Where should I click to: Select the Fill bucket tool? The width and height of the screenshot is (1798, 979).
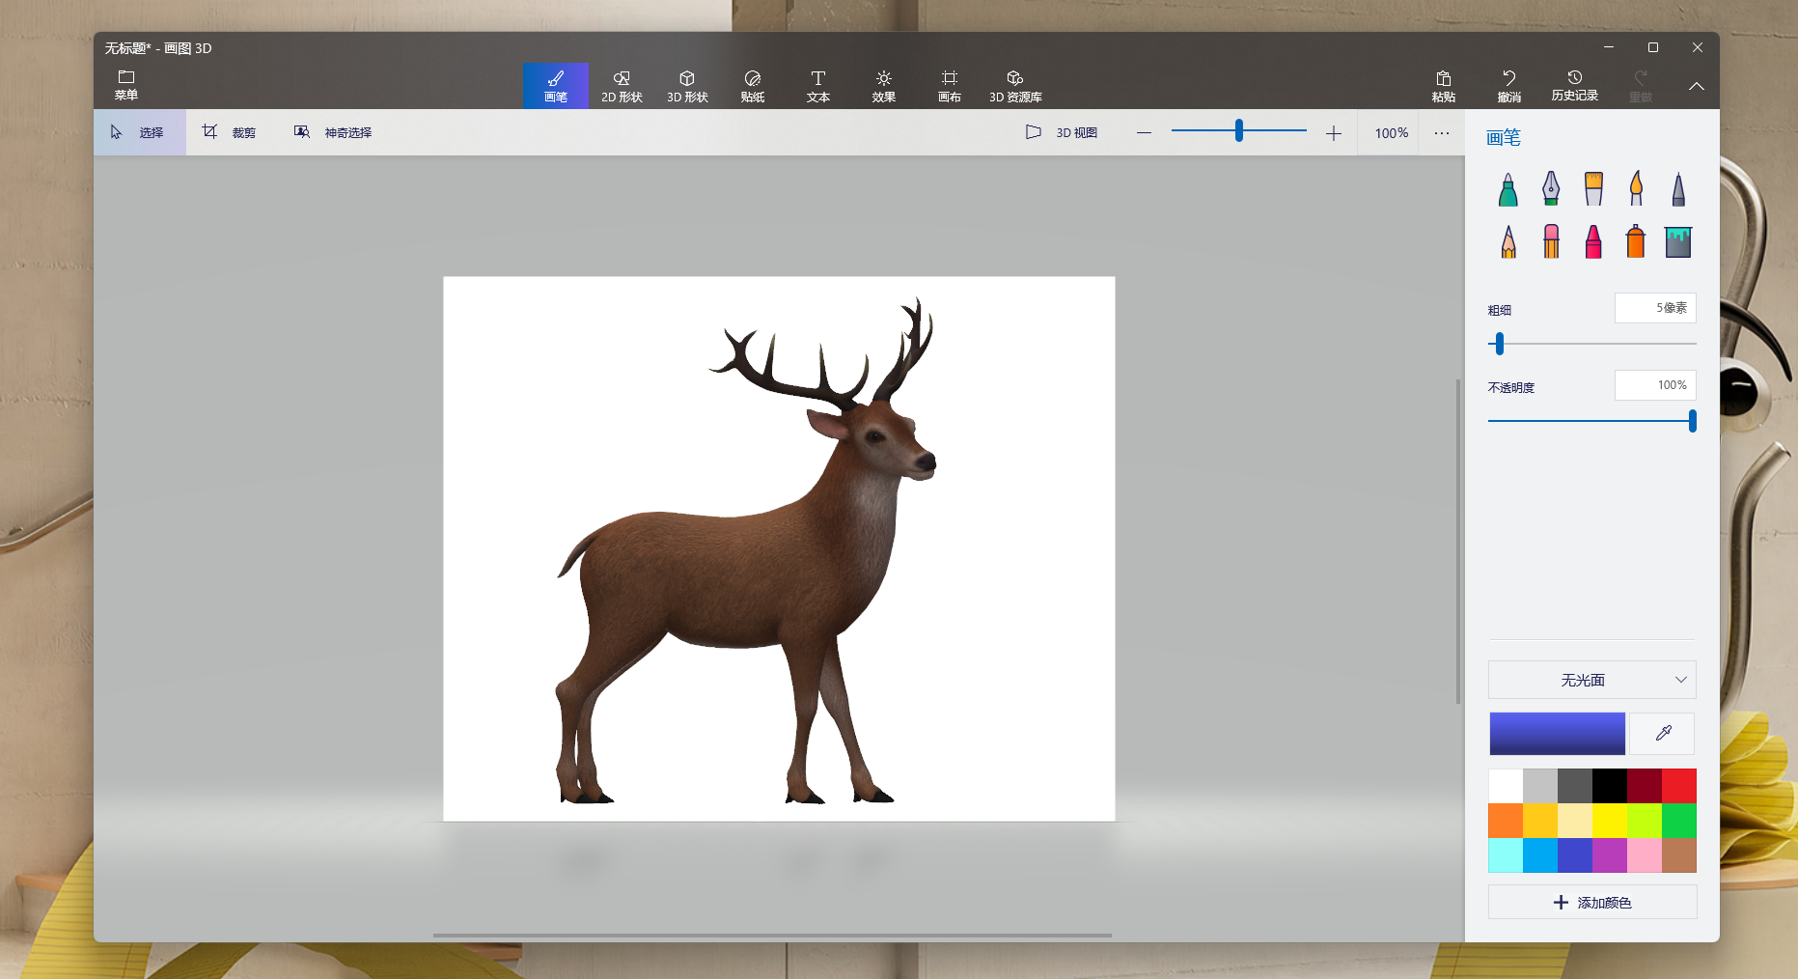(1678, 241)
